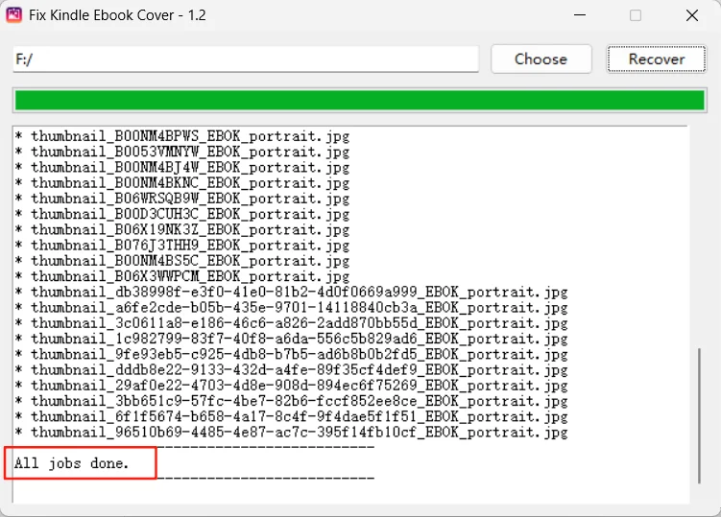The height and width of the screenshot is (517, 721).
Task: Minimize the Fix Kindle Ebook Cover window
Action: pos(580,15)
